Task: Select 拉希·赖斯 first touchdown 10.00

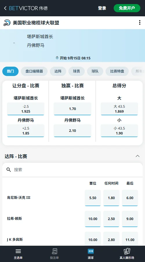Action: coord(93,219)
